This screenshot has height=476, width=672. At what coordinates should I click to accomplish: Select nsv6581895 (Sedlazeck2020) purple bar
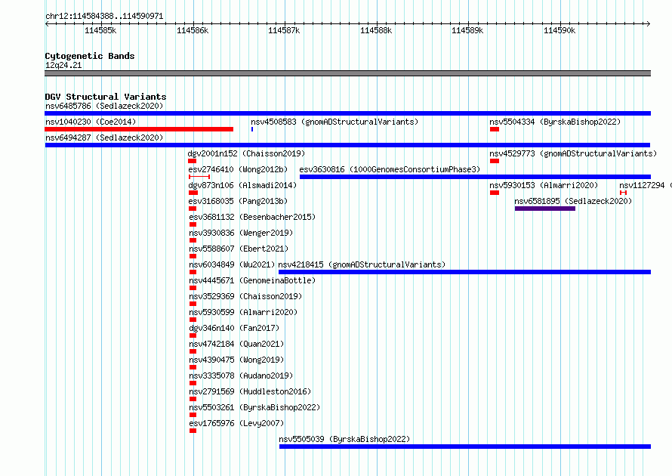544,209
